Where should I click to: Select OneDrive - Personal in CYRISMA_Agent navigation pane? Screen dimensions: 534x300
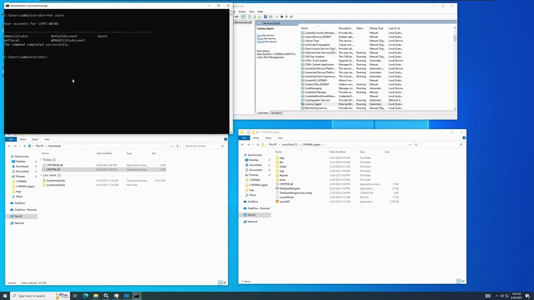pos(259,208)
